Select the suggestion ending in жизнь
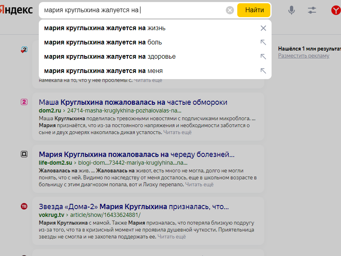Screen dimensions: 341x256 click(x=105, y=28)
